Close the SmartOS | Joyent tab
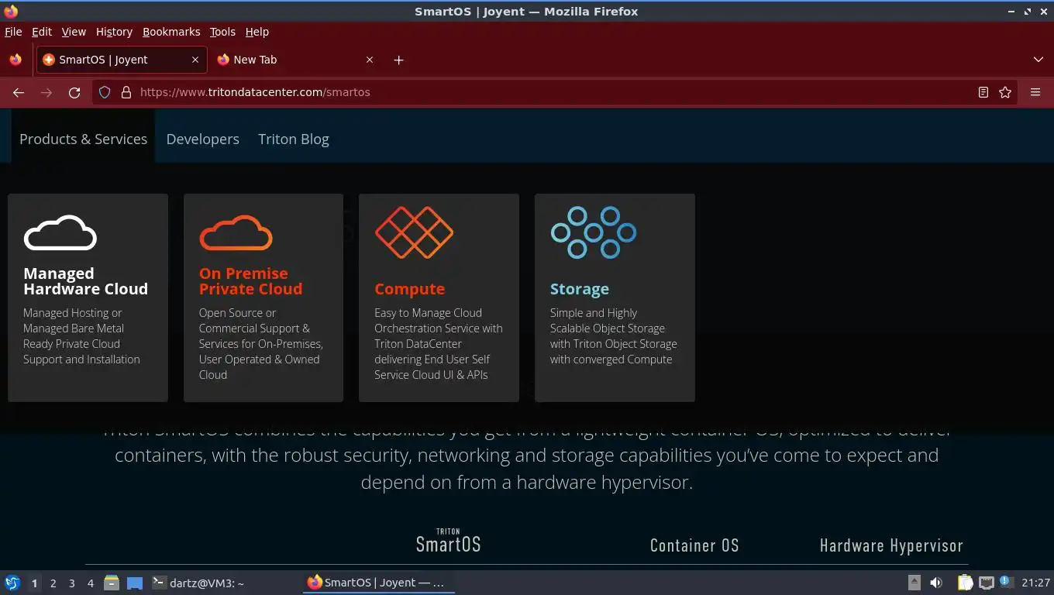Screen dimensions: 1054x595 pyautogui.click(x=195, y=60)
